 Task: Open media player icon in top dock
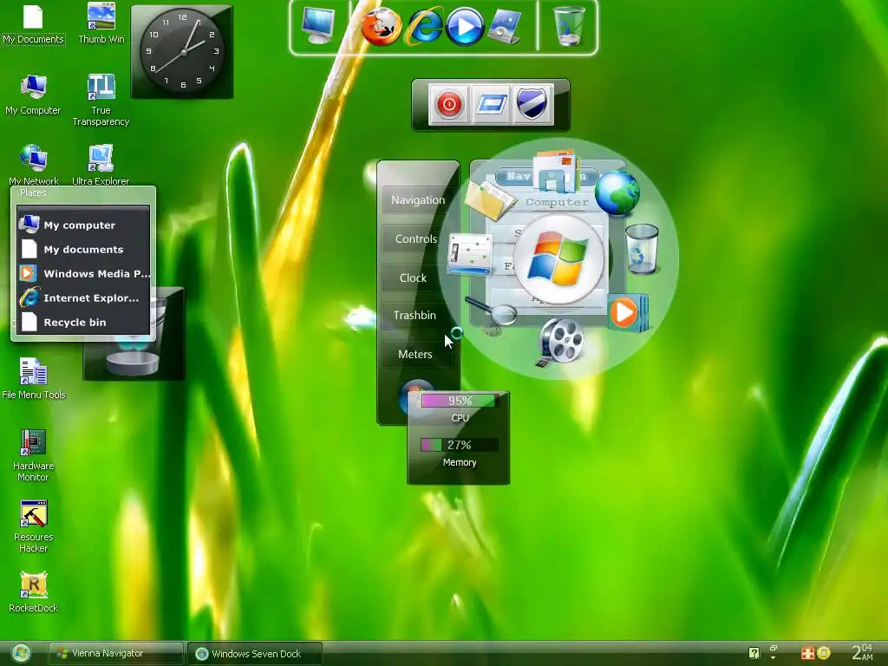click(465, 27)
